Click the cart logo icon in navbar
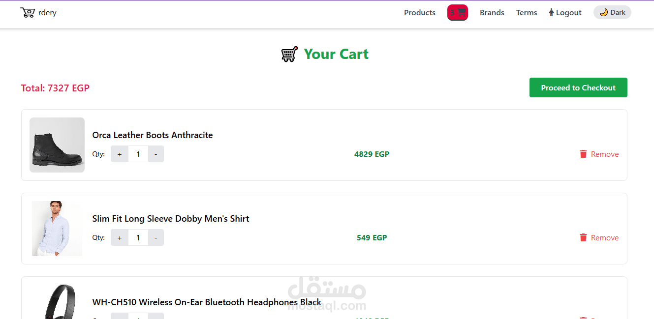 pyautogui.click(x=27, y=12)
